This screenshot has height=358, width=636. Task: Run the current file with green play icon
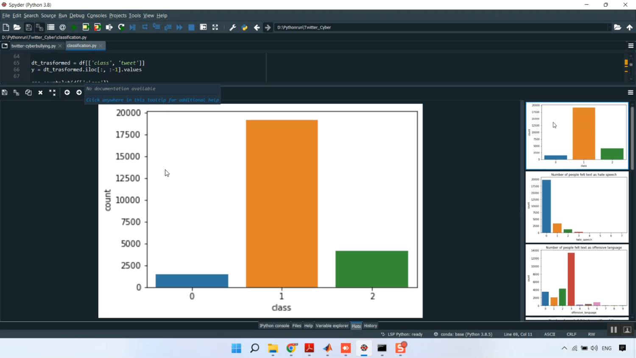point(73,27)
